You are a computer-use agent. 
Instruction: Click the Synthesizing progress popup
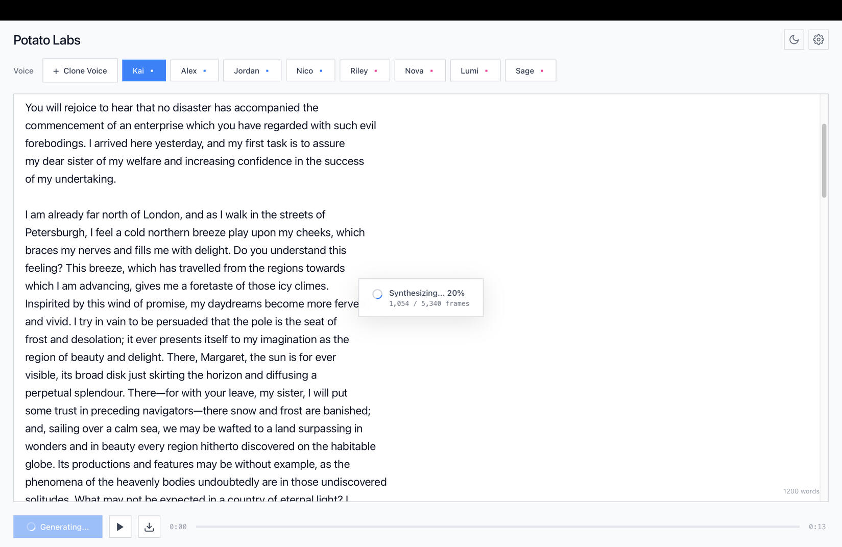coord(421,298)
